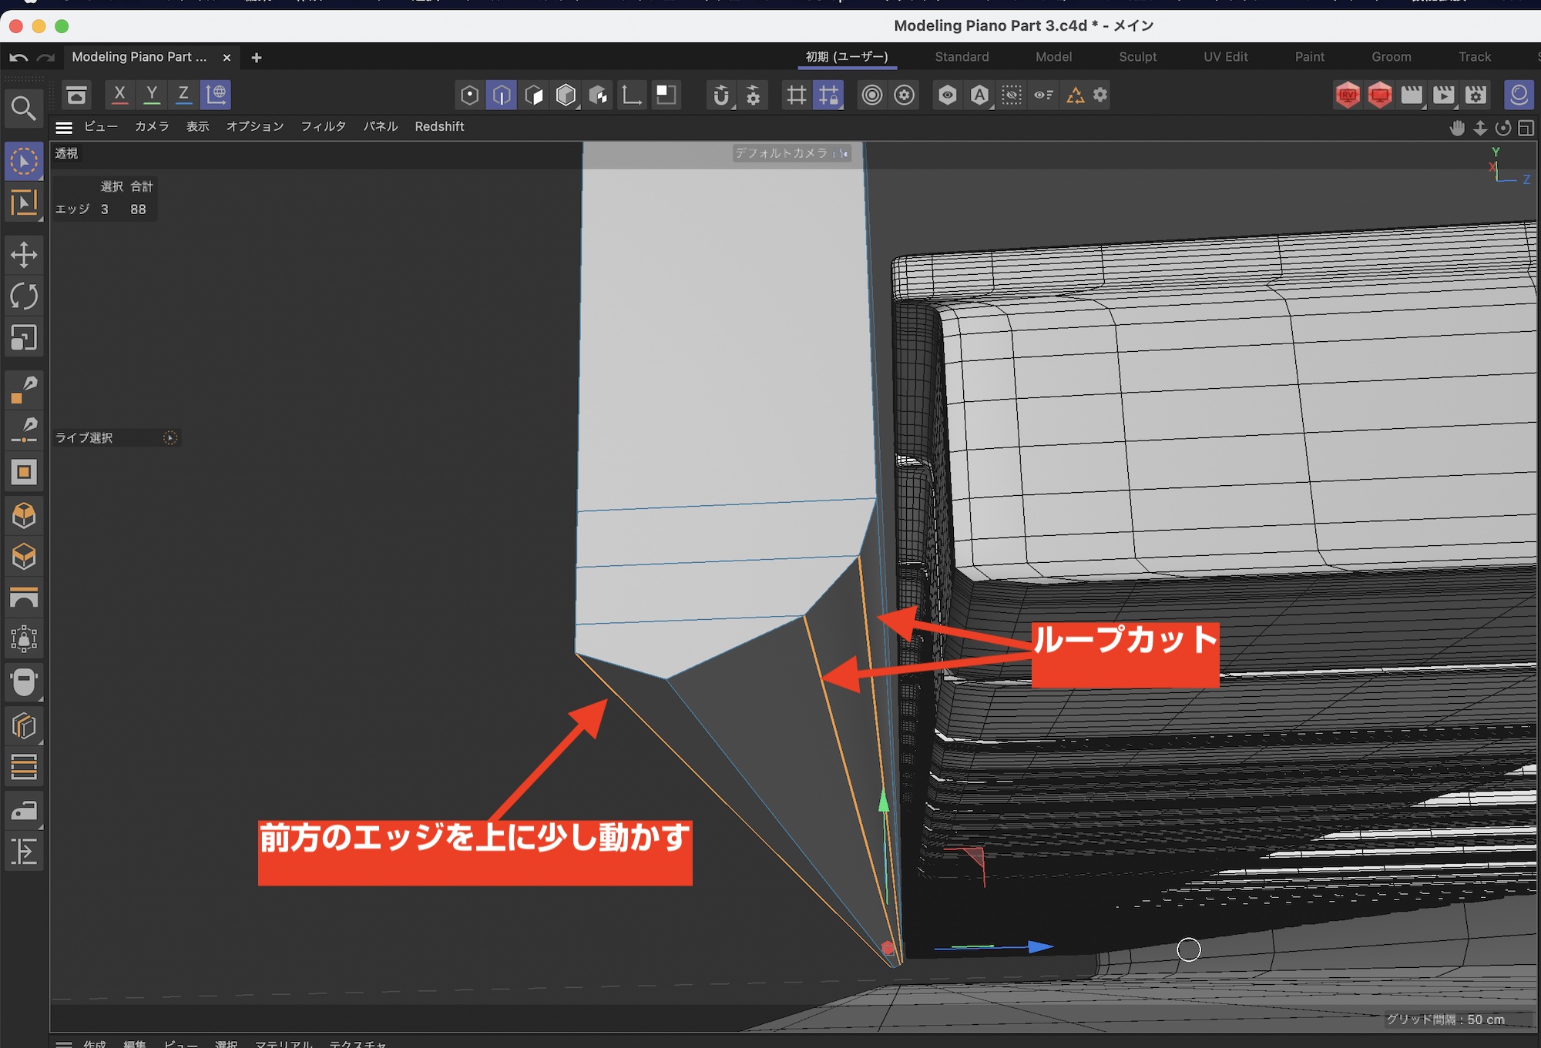This screenshot has width=1541, height=1048.
Task: Open Redshift RenderView icon
Action: pos(1348,95)
